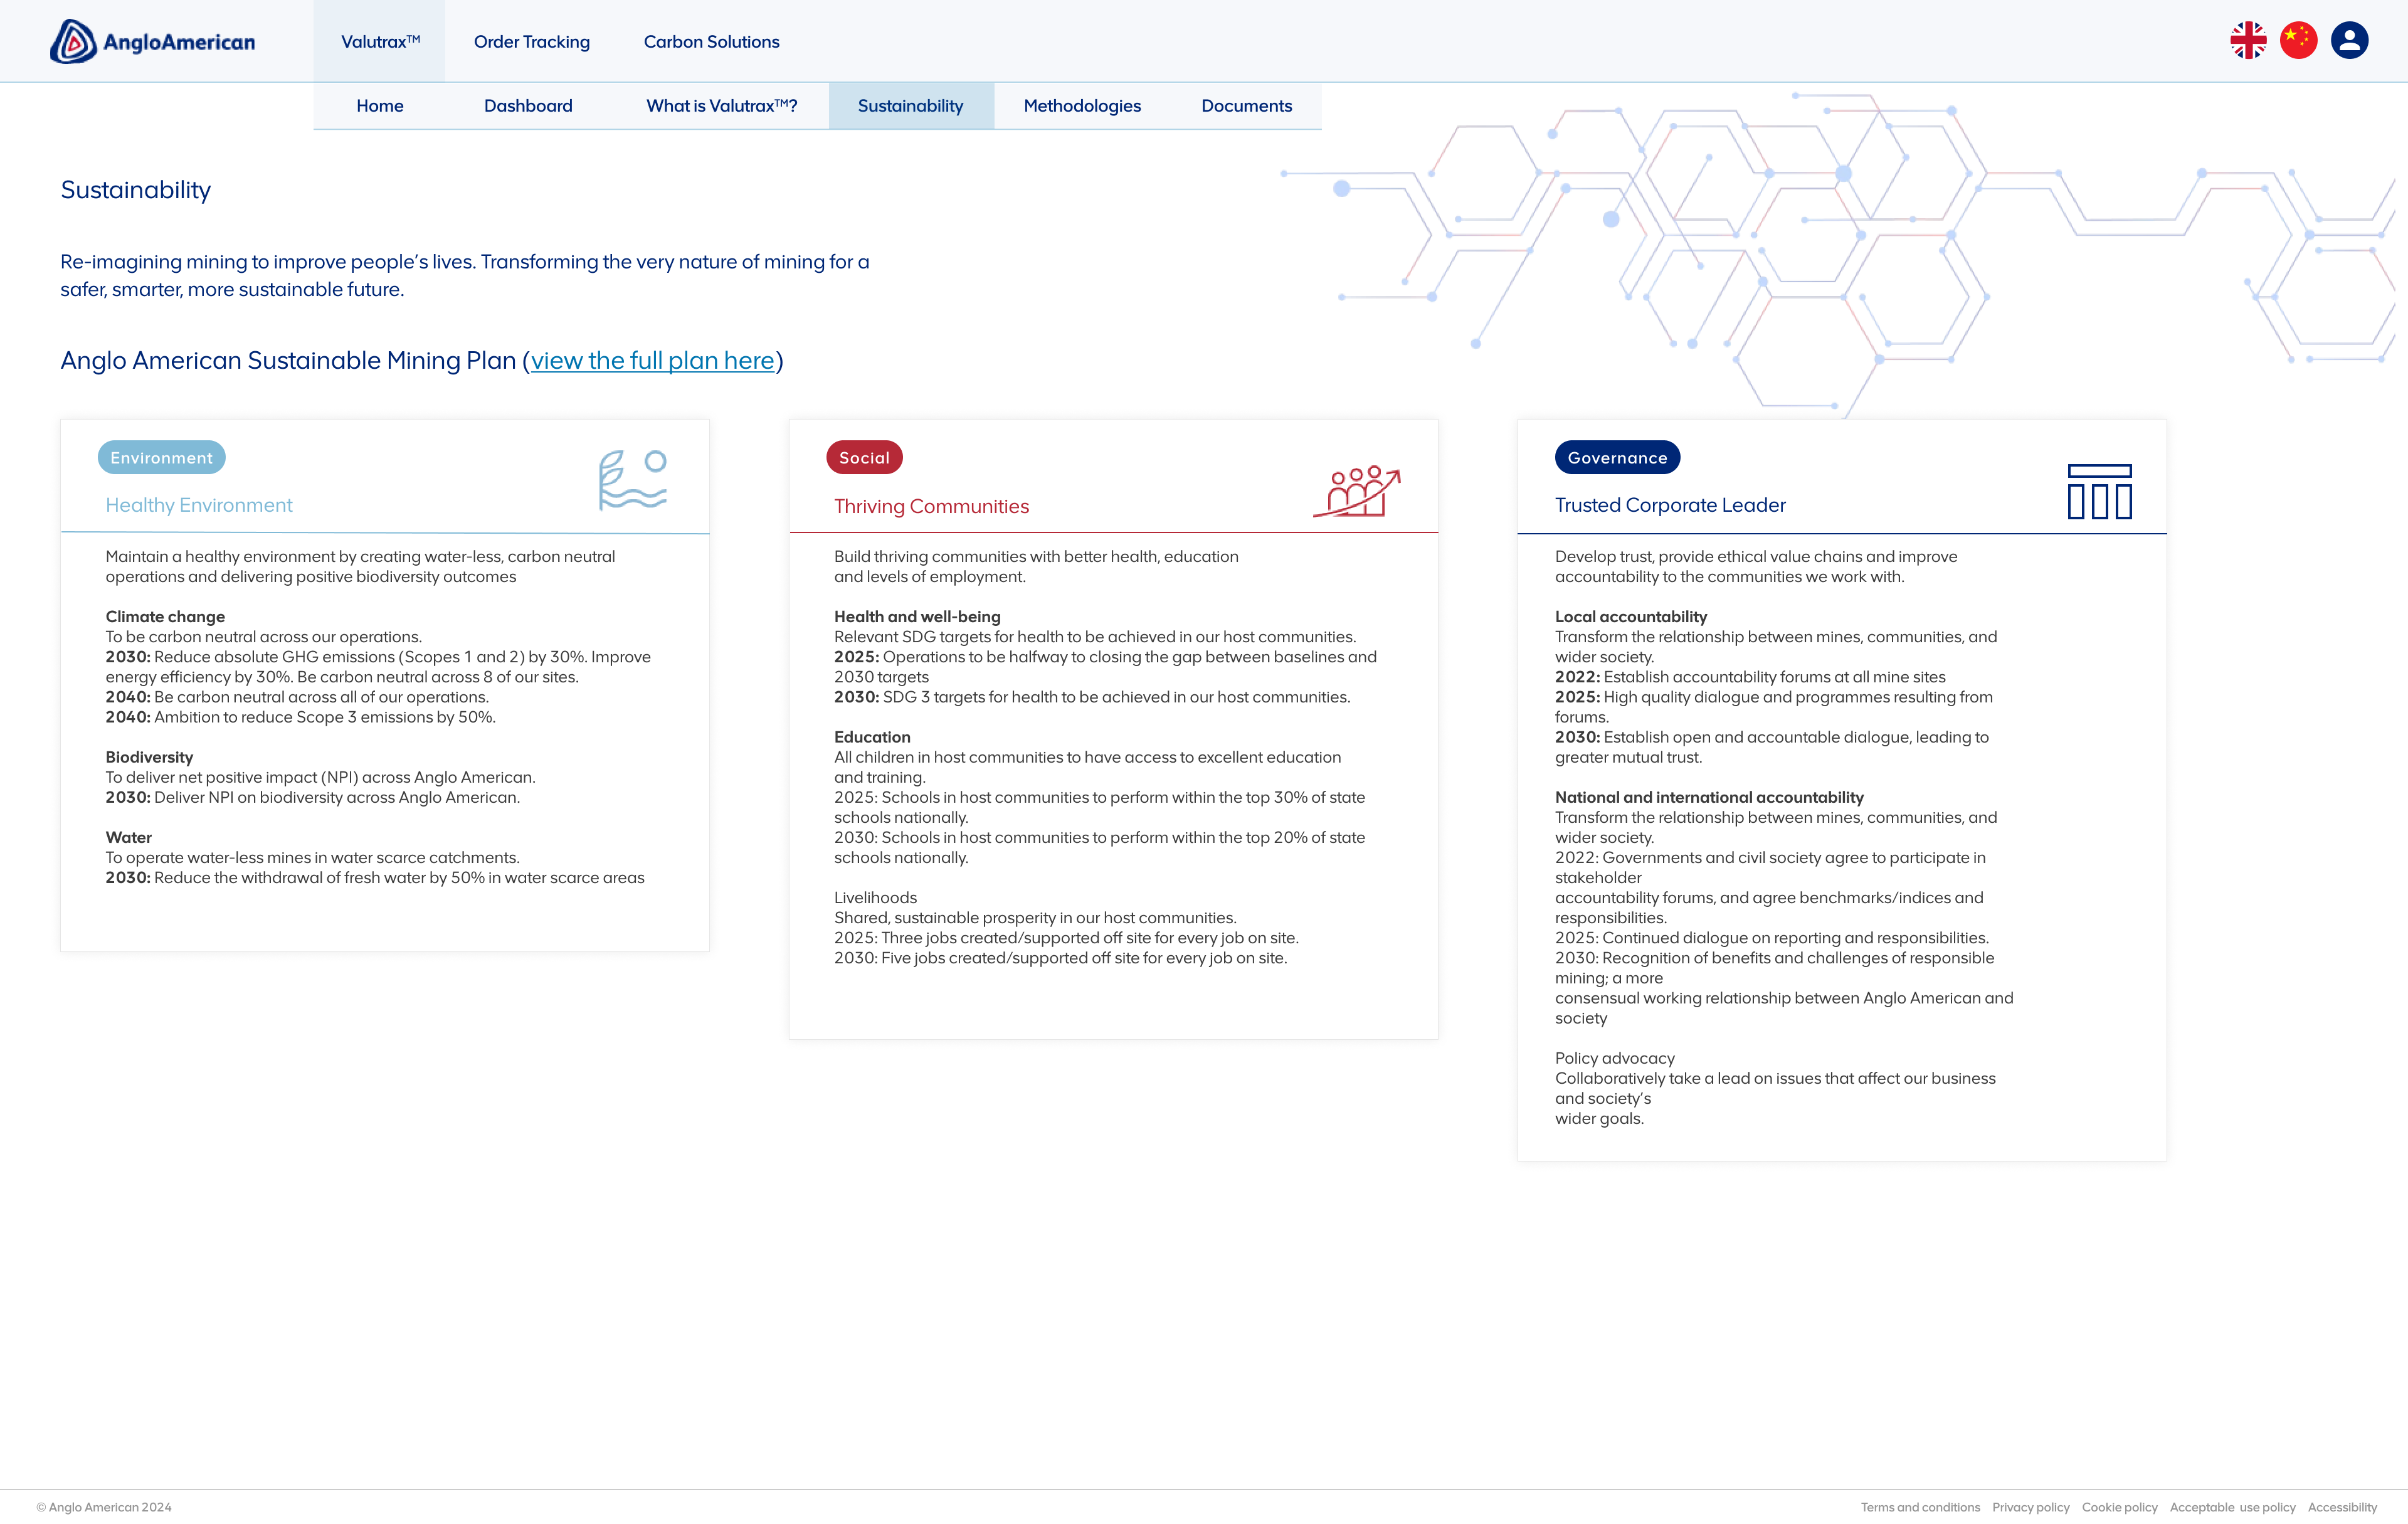Open the What is Valutrax tab
The image size is (2408, 1524).
coord(721,106)
